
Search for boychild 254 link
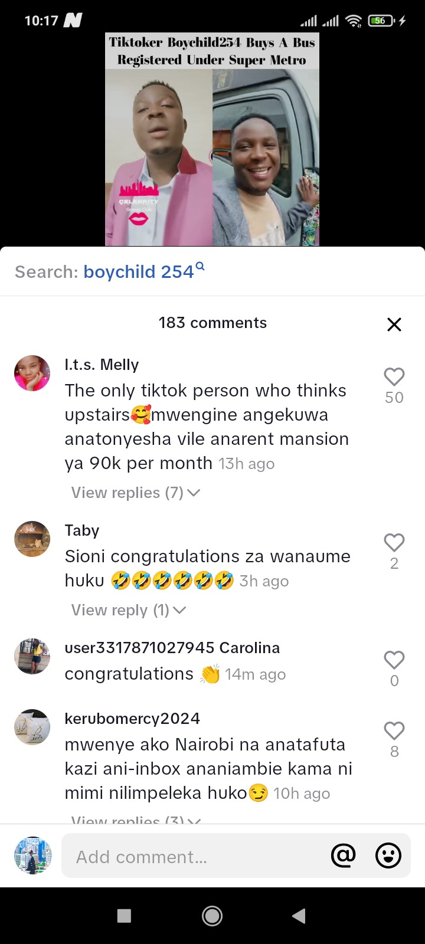point(144,271)
